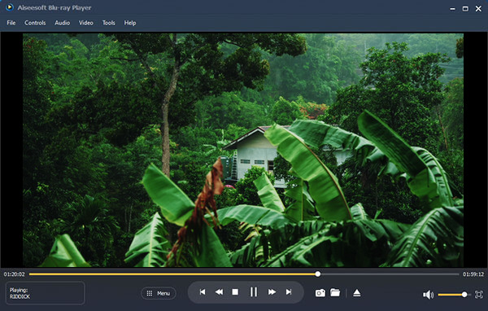Skip to previous chapter
Image resolution: width=488 pixels, height=311 pixels.
point(203,292)
